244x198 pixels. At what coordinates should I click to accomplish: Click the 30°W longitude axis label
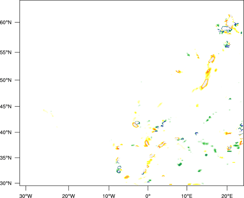(26, 196)
